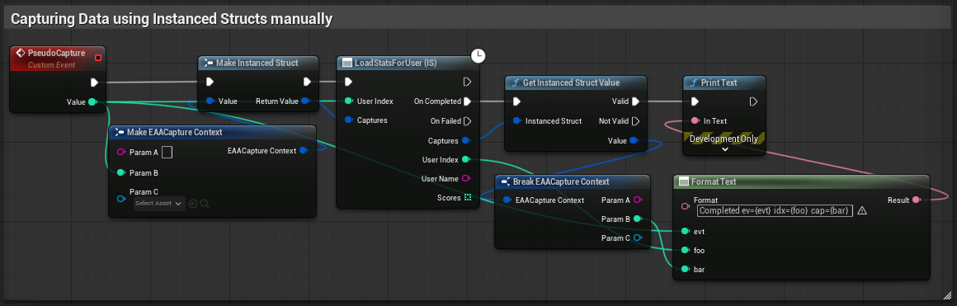The height and width of the screenshot is (306, 957).
Task: Click the Not Valid exec output pin
Action: coord(635,121)
